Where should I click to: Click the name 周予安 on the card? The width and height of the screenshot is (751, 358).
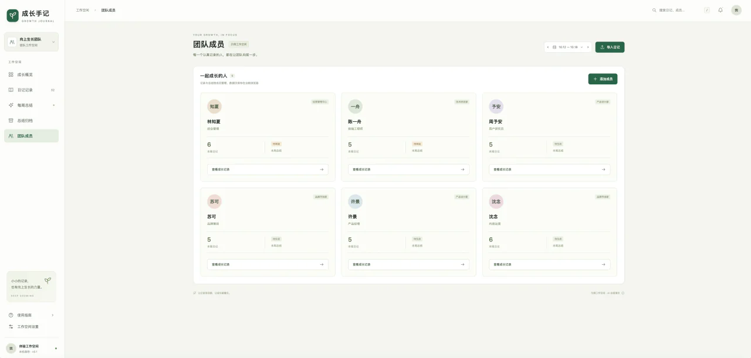click(496, 121)
